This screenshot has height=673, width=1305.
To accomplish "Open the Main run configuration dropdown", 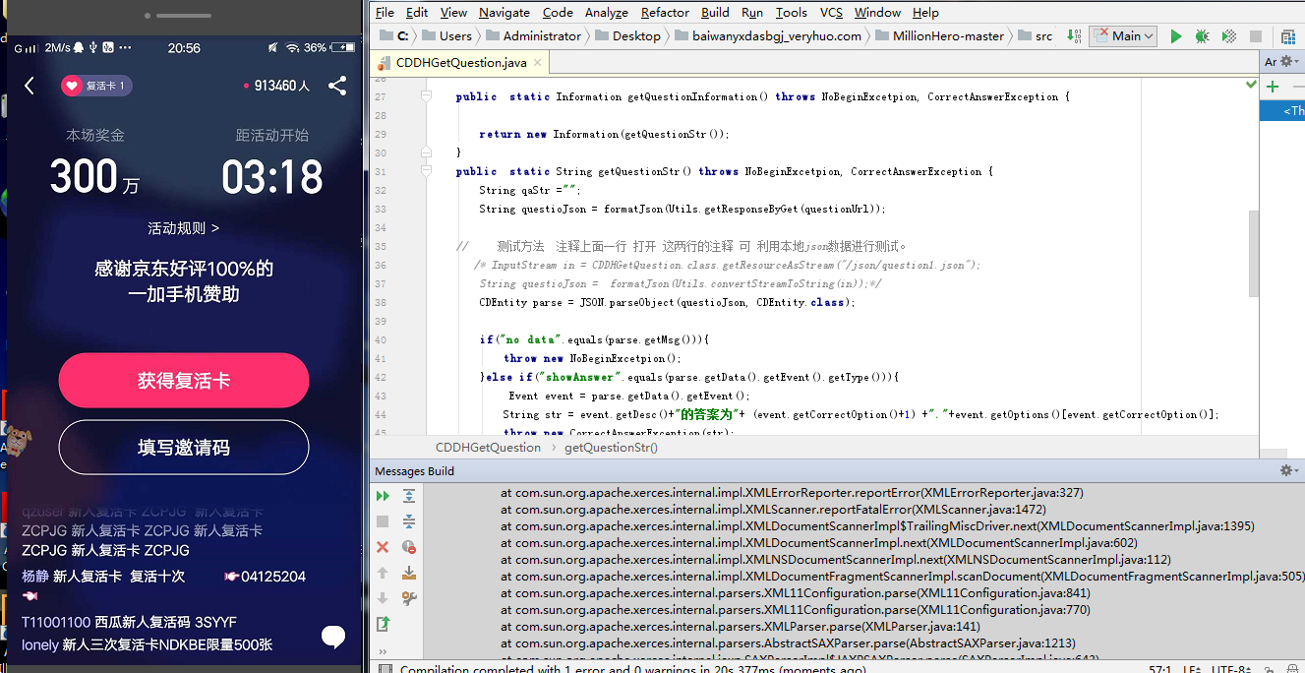I will coord(1123,36).
